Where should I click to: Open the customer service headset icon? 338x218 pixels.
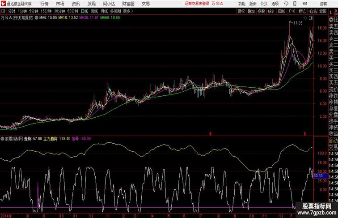pyautogui.click(x=286, y=4)
